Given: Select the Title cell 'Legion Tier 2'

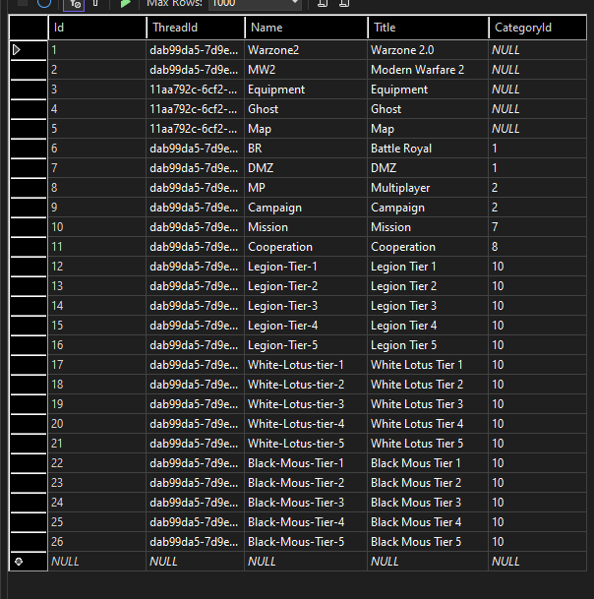Looking at the screenshot, I should (x=428, y=286).
